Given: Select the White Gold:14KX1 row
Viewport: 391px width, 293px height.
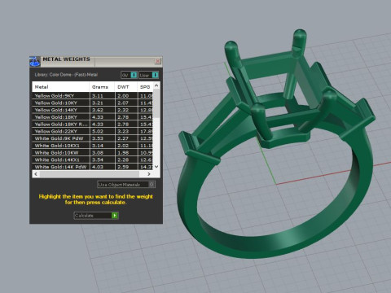Looking at the screenshot, I should coord(92,160).
